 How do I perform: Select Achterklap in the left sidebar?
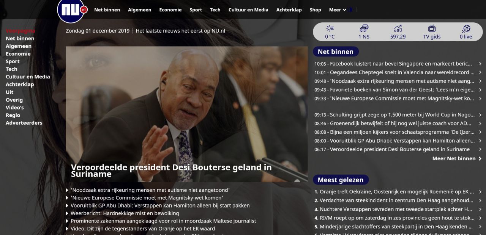20,85
